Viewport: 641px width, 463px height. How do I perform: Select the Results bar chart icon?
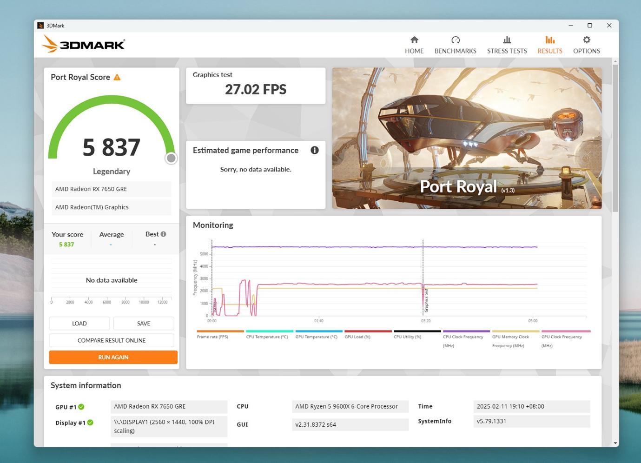[x=550, y=40]
